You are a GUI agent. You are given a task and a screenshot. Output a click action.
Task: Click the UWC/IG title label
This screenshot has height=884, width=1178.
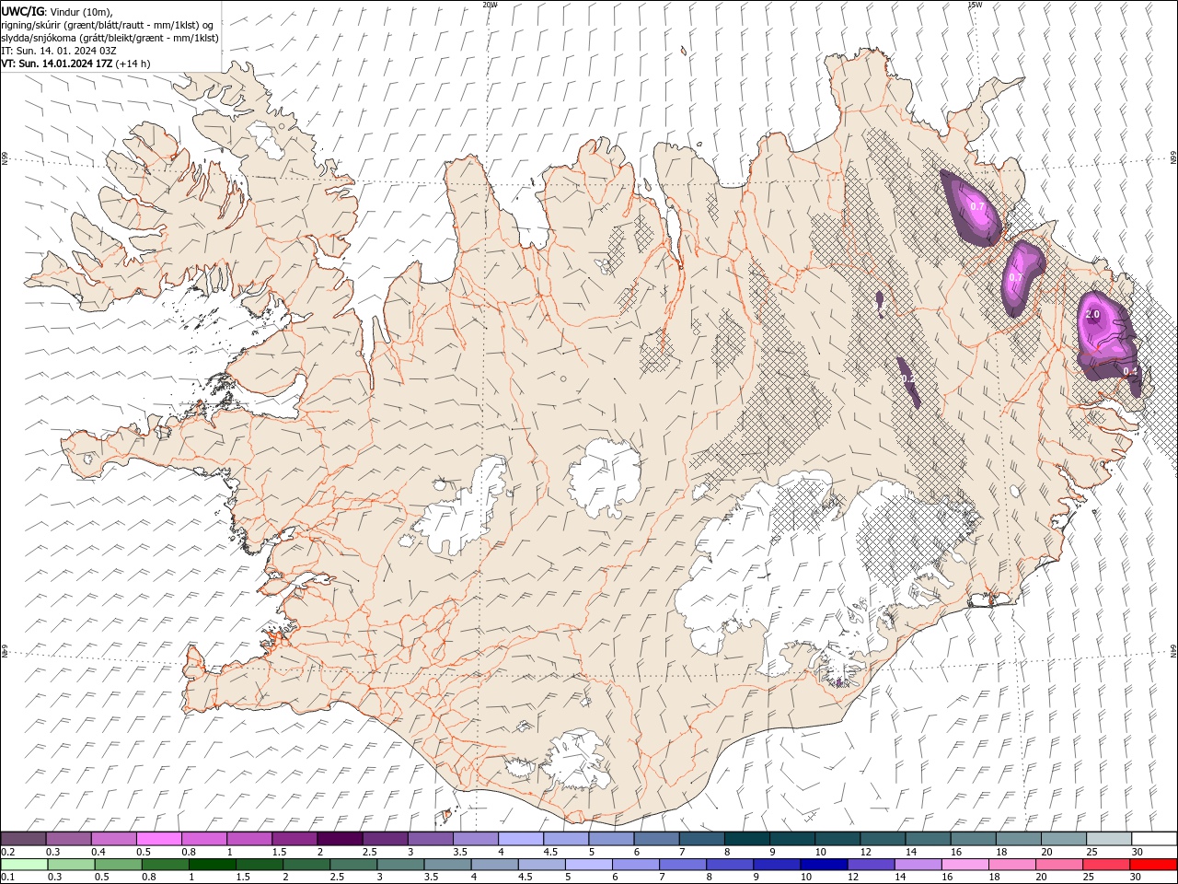point(21,11)
